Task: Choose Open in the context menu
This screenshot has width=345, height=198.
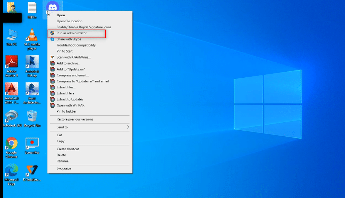Action: (x=90, y=15)
